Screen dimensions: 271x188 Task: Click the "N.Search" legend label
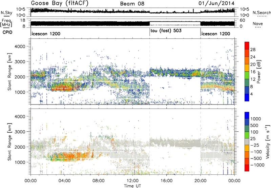point(262,13)
